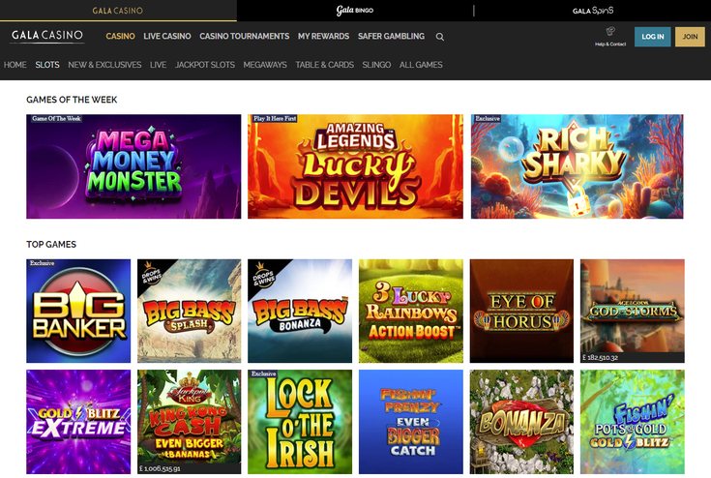Open SAFER GAMBLING menu item
Image resolution: width=711 pixels, height=478 pixels.
pos(391,36)
